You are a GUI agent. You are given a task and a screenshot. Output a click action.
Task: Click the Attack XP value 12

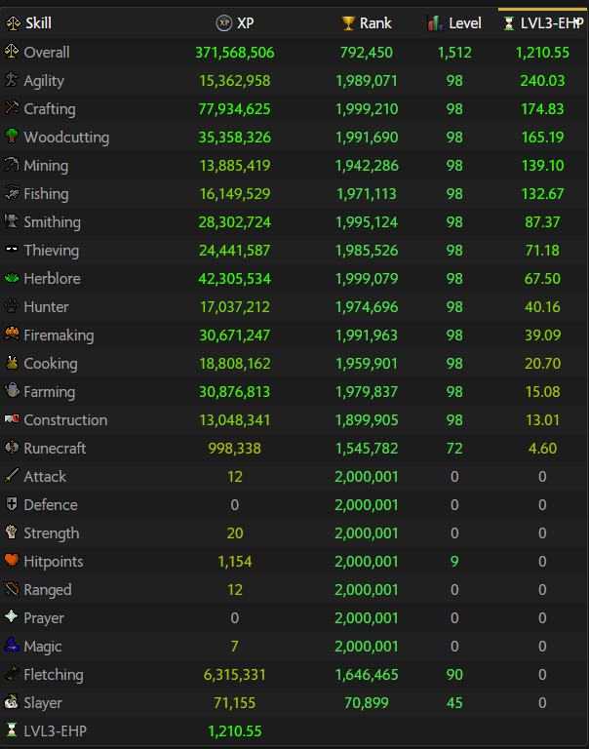(x=235, y=476)
